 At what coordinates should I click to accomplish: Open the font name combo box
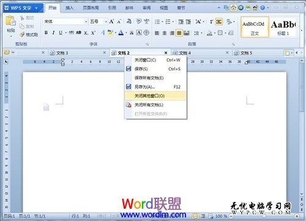[65, 21]
